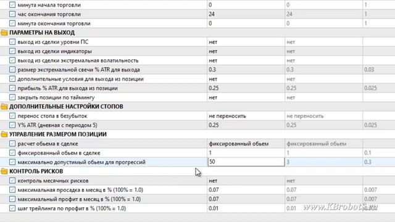Click step value 0.025 in прибыль % ATR row

click(370, 88)
